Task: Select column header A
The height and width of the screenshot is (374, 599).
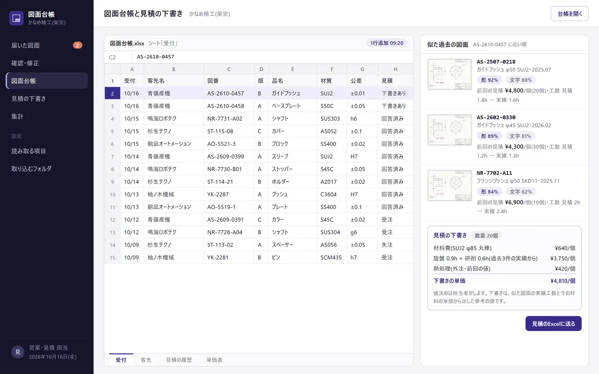Action: (132, 69)
